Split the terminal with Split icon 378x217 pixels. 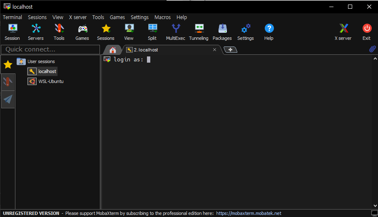pyautogui.click(x=152, y=32)
